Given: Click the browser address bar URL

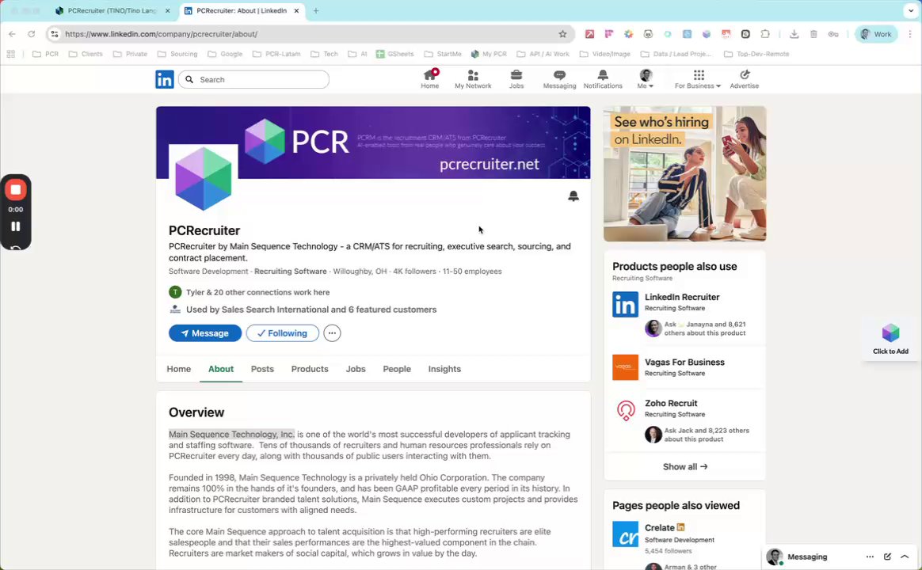Looking at the screenshot, I should click(x=161, y=34).
